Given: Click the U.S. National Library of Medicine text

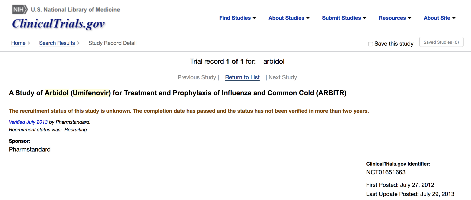Looking at the screenshot, I should pyautogui.click(x=75, y=10).
